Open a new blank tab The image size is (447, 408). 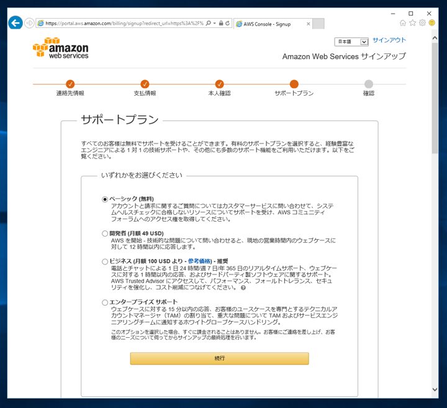tap(318, 24)
